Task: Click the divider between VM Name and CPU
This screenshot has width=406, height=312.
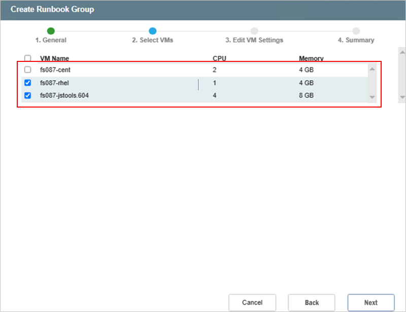Action: (x=198, y=84)
